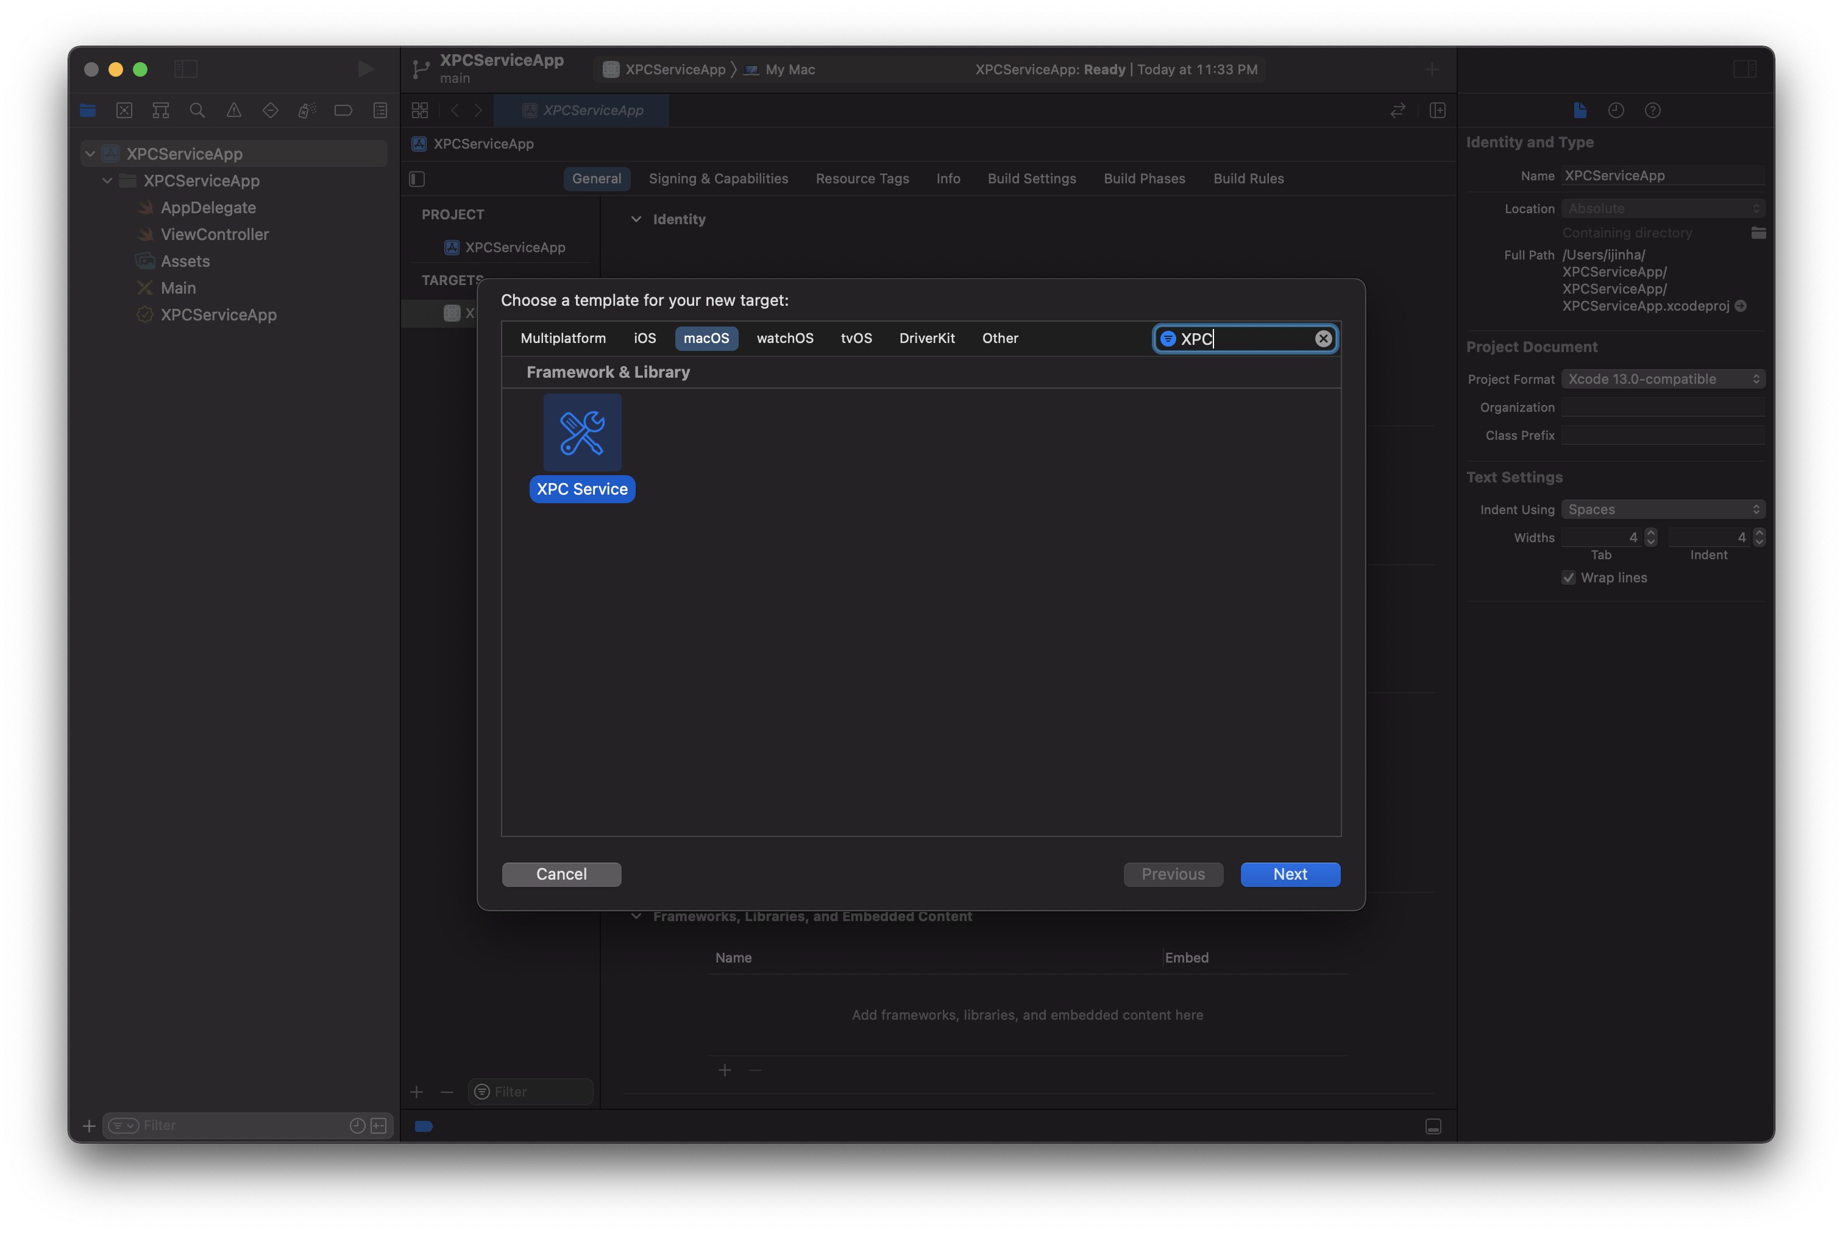
Task: Go back with the left chevron
Action: [x=455, y=111]
